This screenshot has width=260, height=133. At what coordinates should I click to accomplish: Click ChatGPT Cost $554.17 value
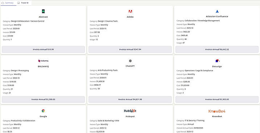pyautogui.click(x=98, y=85)
